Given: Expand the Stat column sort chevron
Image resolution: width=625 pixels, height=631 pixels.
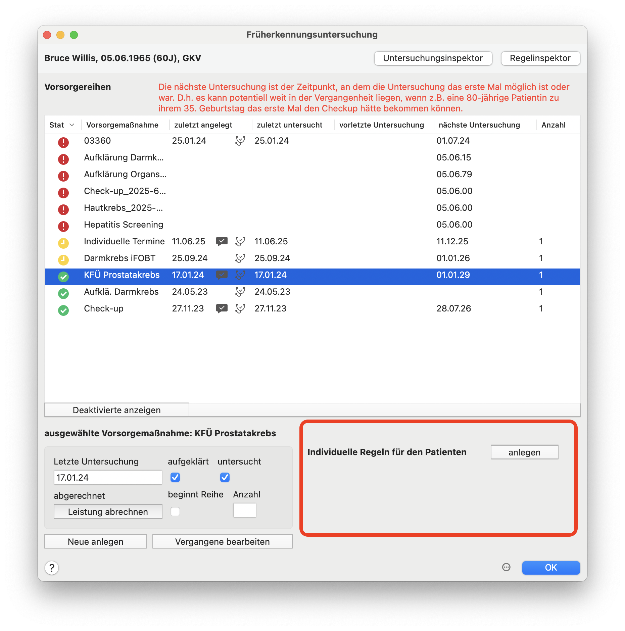Looking at the screenshot, I should [x=72, y=125].
